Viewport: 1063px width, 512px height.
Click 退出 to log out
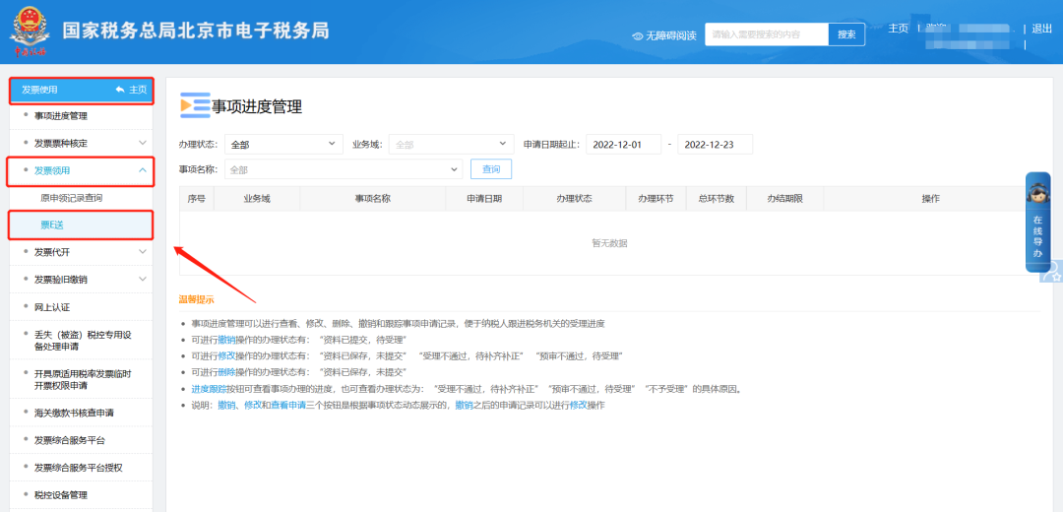1041,29
